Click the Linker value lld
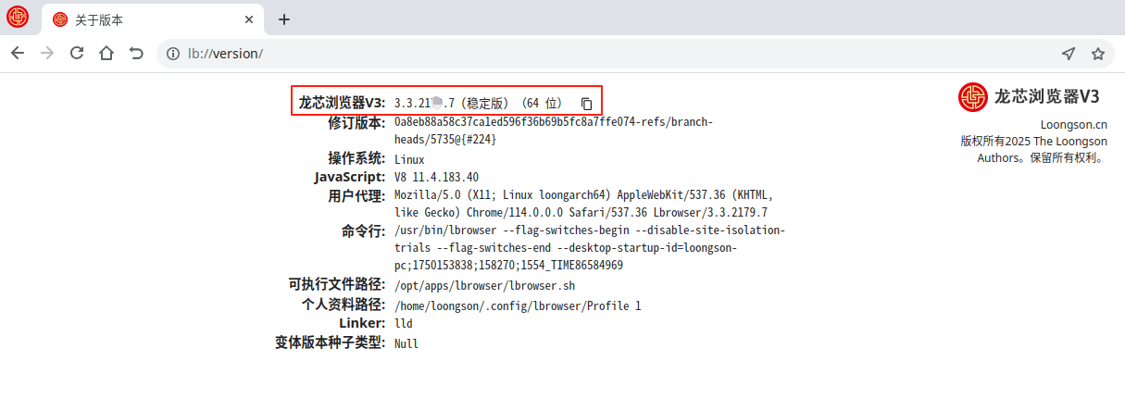1125x411 pixels. tap(404, 324)
